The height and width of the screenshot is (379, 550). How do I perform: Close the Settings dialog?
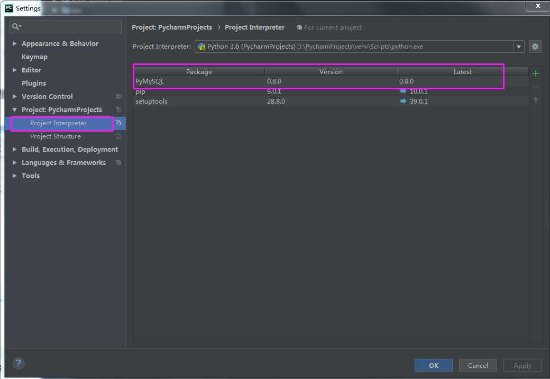[538, 6]
